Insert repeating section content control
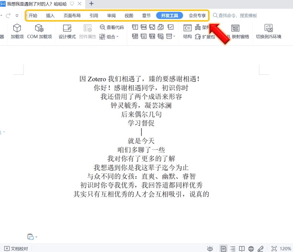This screenshot has height=252, width=293. (161, 36)
